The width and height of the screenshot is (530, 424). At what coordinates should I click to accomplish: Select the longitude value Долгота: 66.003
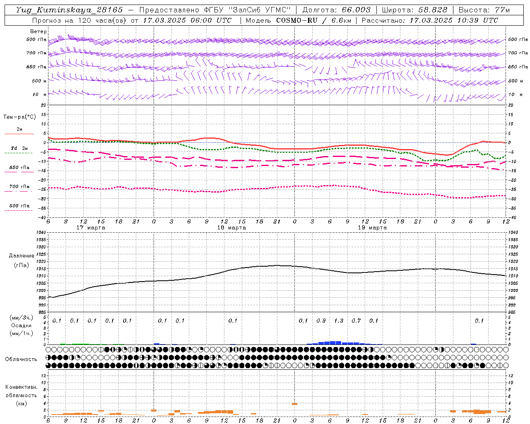point(336,10)
